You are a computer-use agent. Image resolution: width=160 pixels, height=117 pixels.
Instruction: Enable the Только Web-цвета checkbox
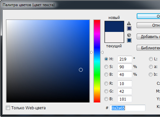8,108
